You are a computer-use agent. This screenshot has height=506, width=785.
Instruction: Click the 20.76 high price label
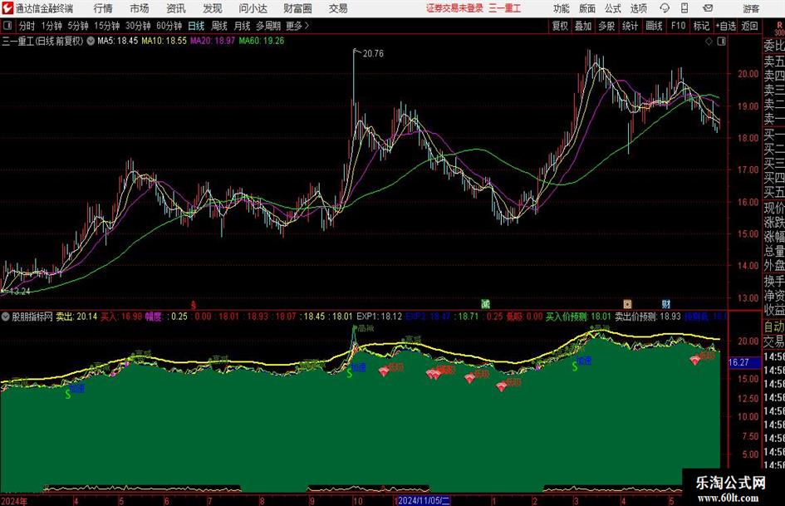pyautogui.click(x=373, y=54)
